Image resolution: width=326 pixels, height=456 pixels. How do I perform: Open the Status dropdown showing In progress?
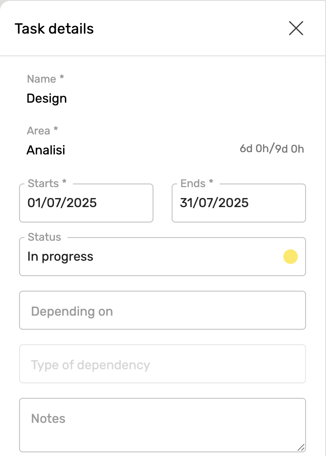pyautogui.click(x=154, y=257)
